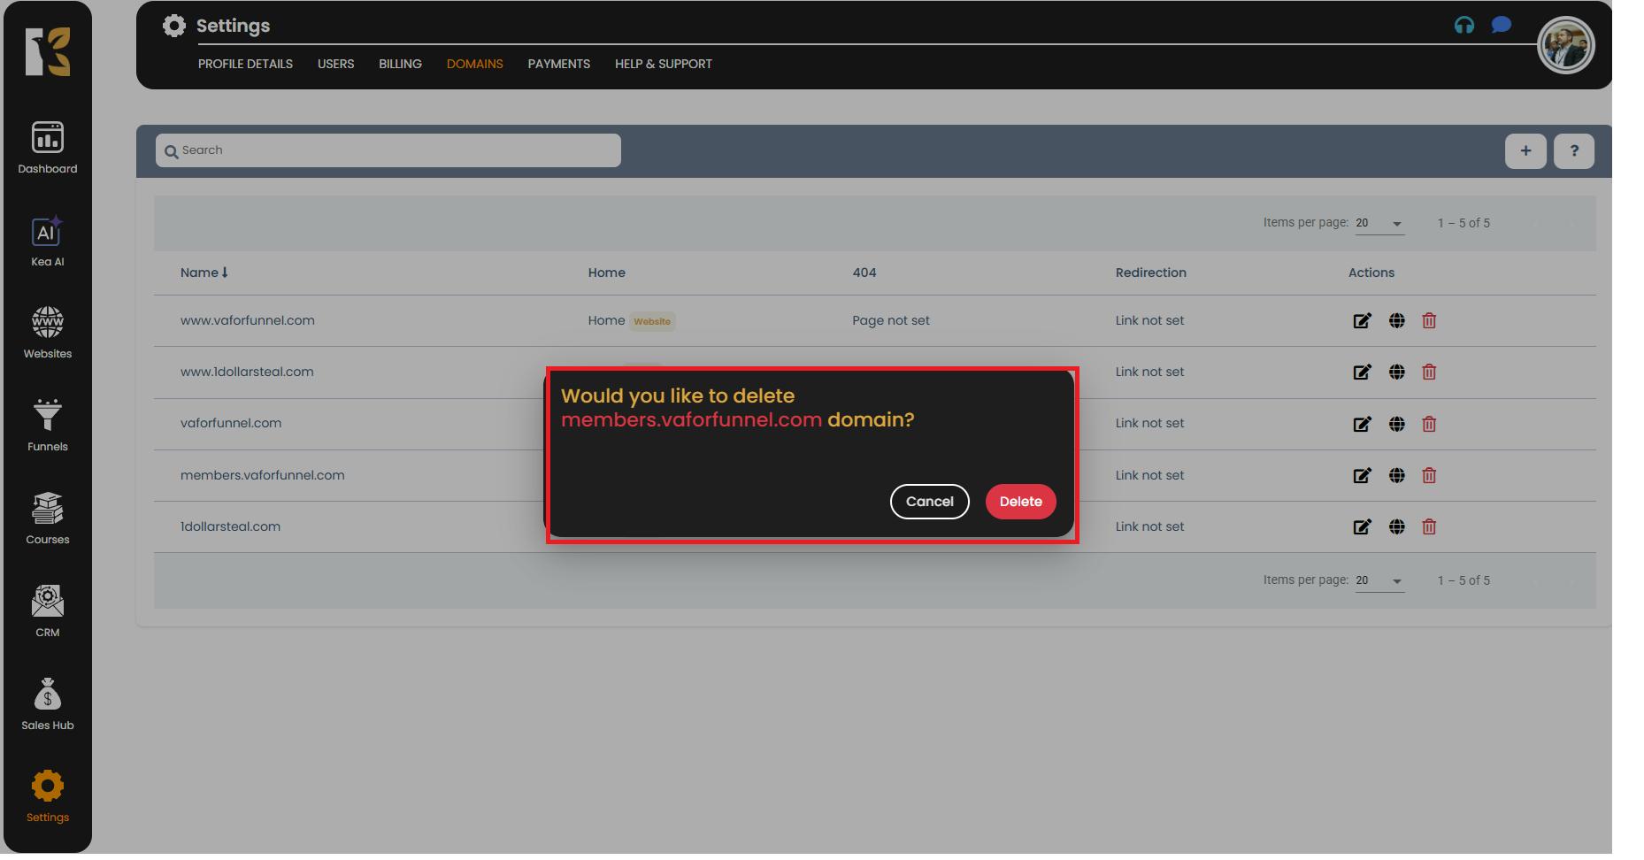Open Sales Hub in sidebar
The height and width of the screenshot is (860, 1644).
(48, 704)
